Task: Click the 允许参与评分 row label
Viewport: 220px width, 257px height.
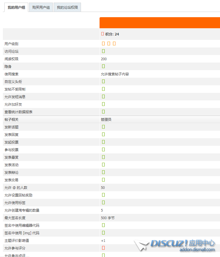Action: pyautogui.click(x=15, y=248)
